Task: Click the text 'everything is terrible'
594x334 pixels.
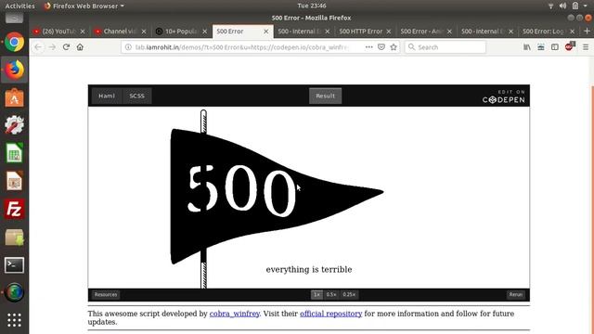Action: coord(309,269)
